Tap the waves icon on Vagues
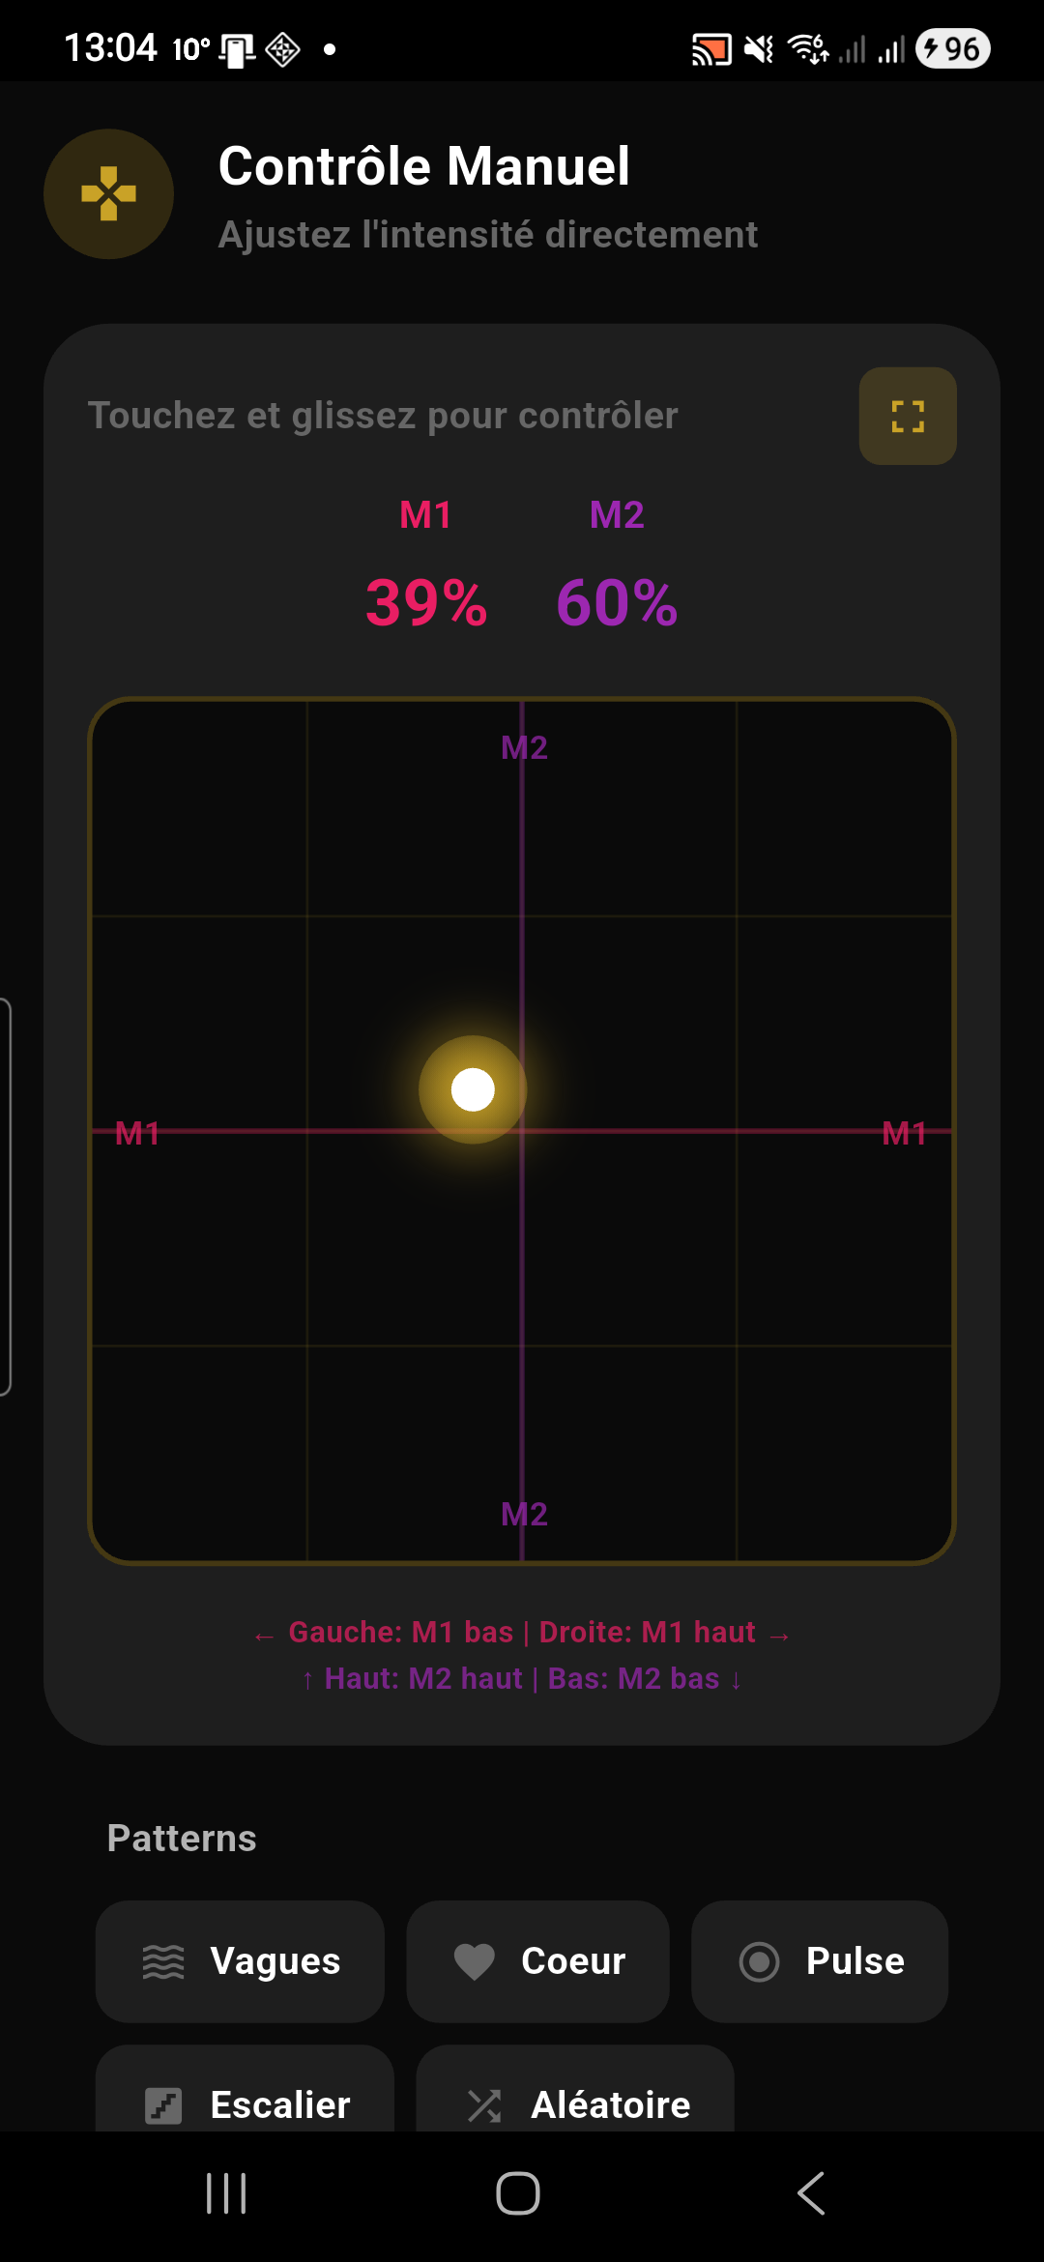 163,1961
